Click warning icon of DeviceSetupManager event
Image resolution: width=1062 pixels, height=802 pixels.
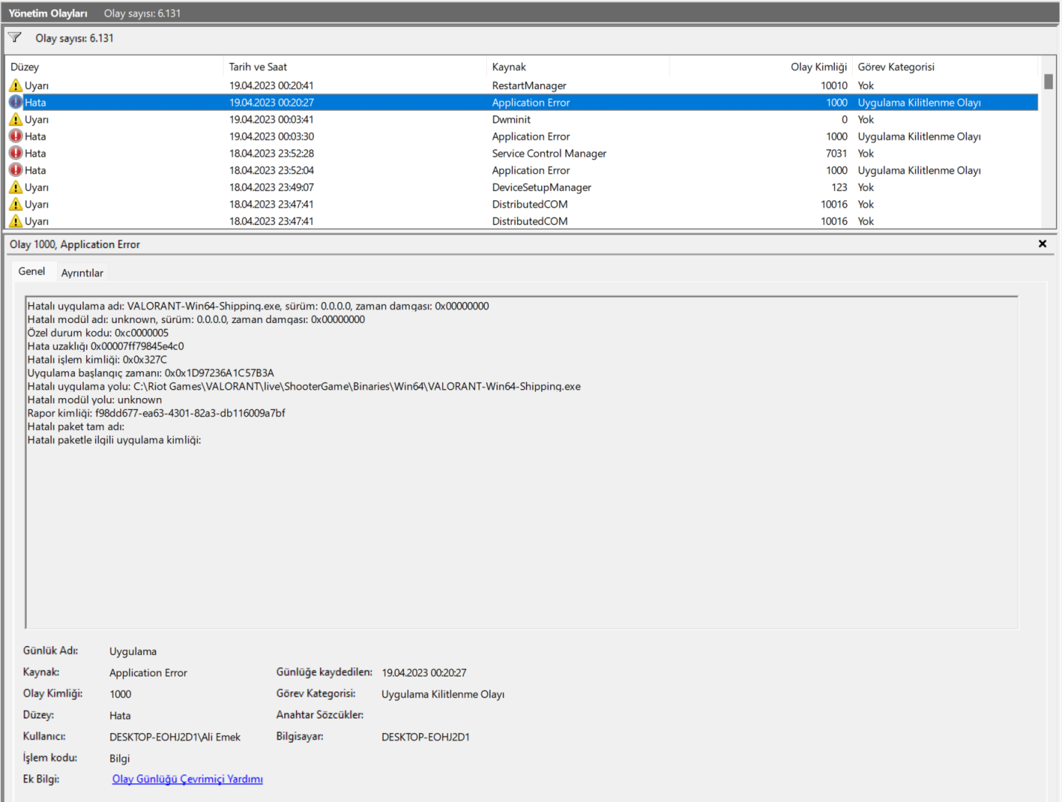[16, 187]
